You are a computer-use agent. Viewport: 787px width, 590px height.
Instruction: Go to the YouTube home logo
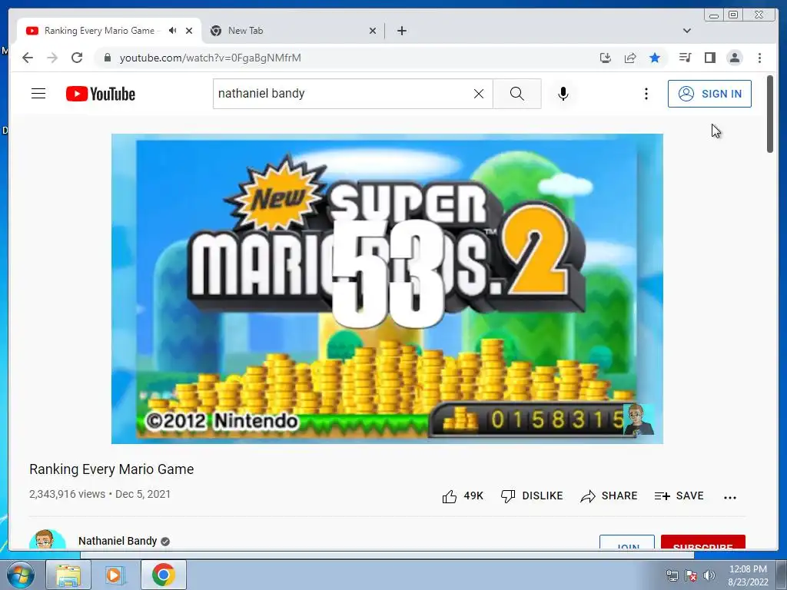pos(101,94)
